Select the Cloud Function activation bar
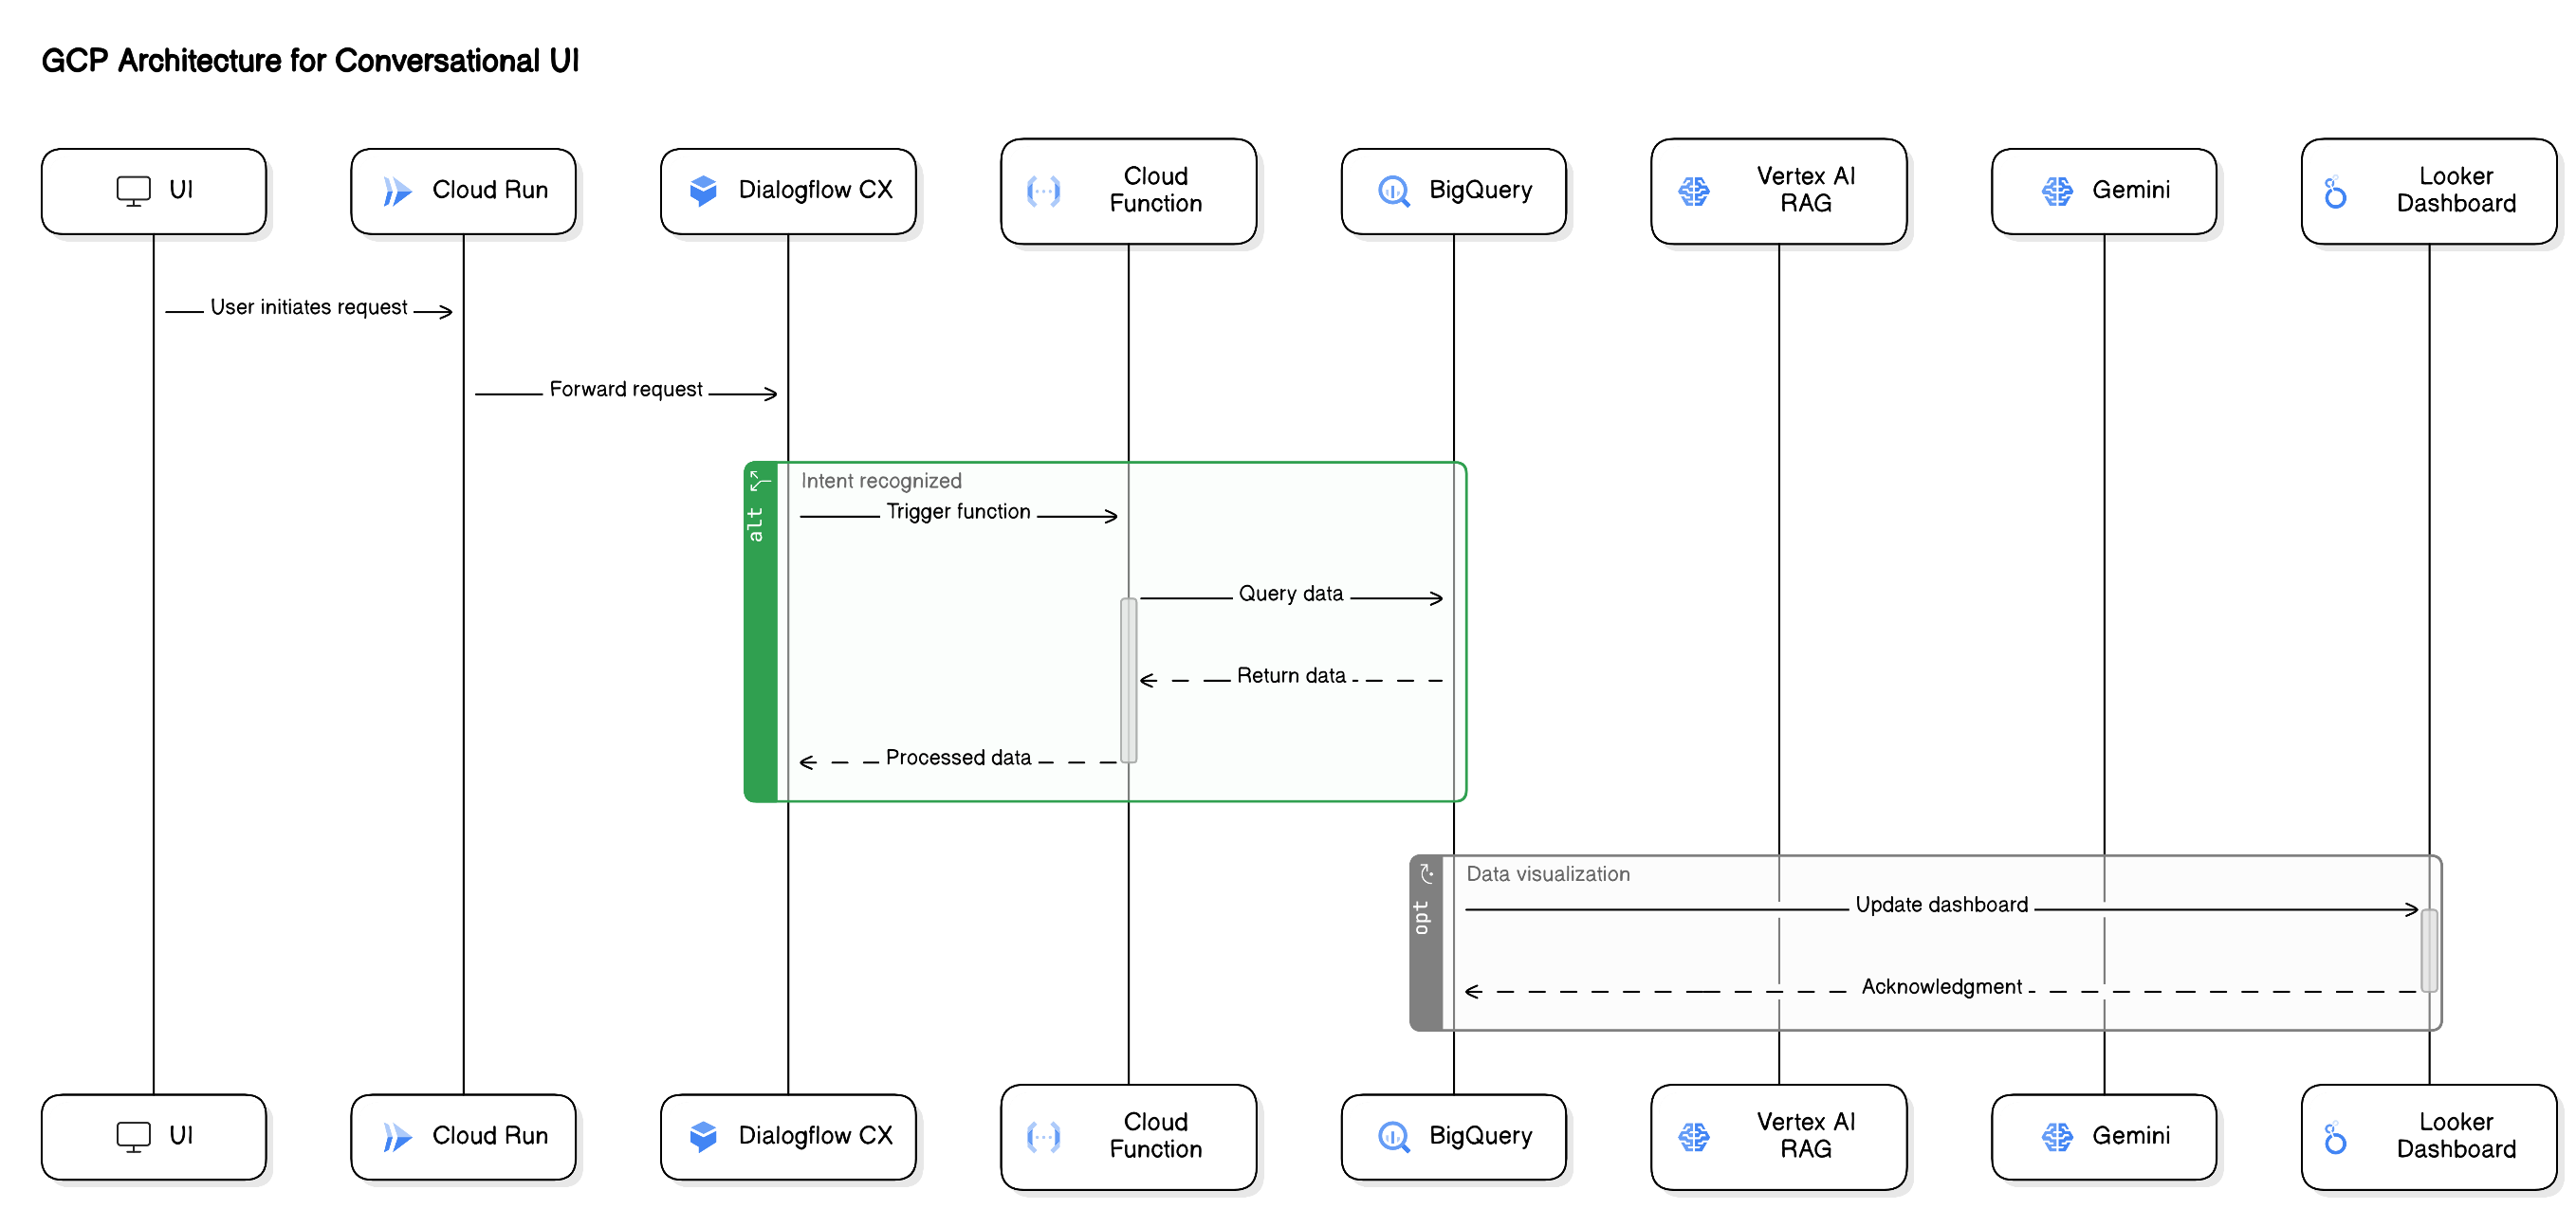Screen dimensions: 2576x1209 (1128, 680)
